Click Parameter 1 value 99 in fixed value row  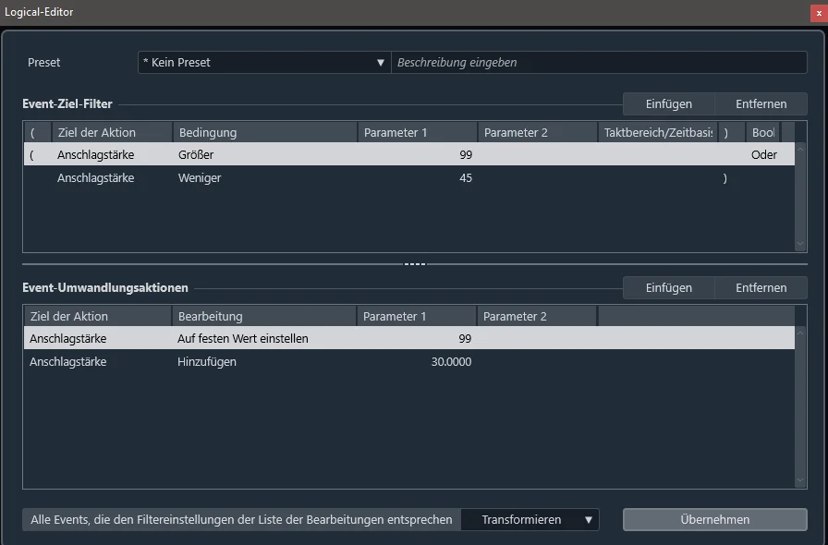tap(417, 338)
